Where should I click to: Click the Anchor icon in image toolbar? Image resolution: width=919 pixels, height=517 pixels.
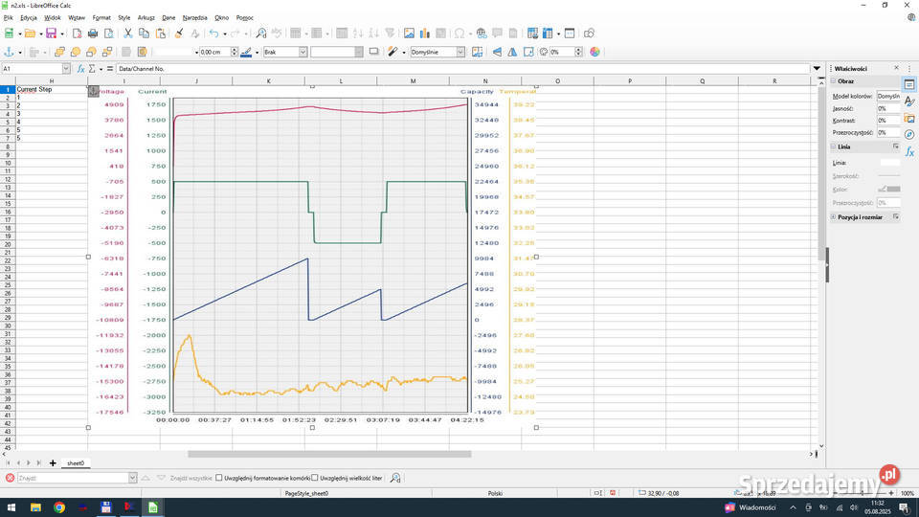9,52
